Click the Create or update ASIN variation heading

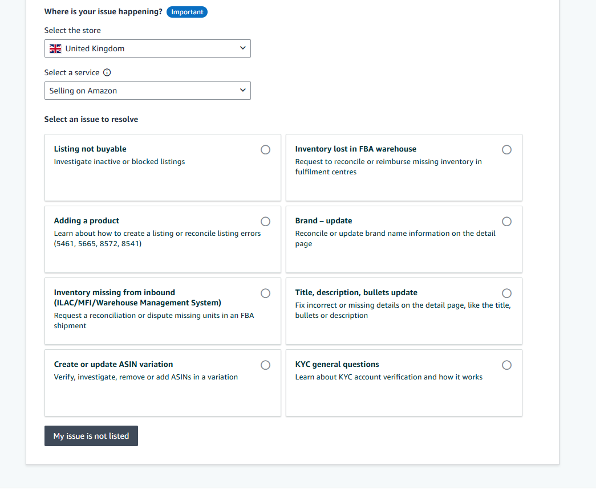113,364
